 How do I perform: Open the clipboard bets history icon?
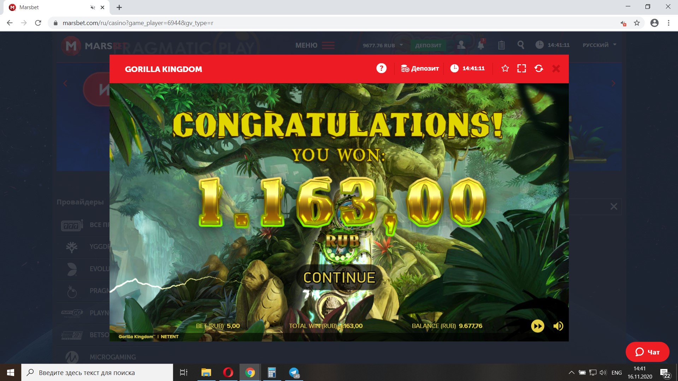(x=501, y=45)
